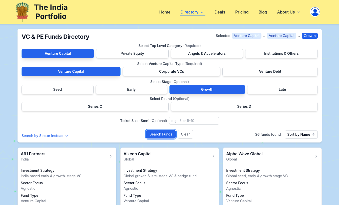Expand the About Us navigation dropdown
339x205 pixels.
[288, 12]
